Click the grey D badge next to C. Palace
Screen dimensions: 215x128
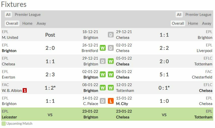[103, 101]
